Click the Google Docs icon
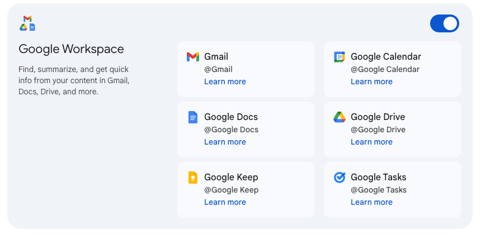This screenshot has height=235, width=481. pyautogui.click(x=192, y=117)
